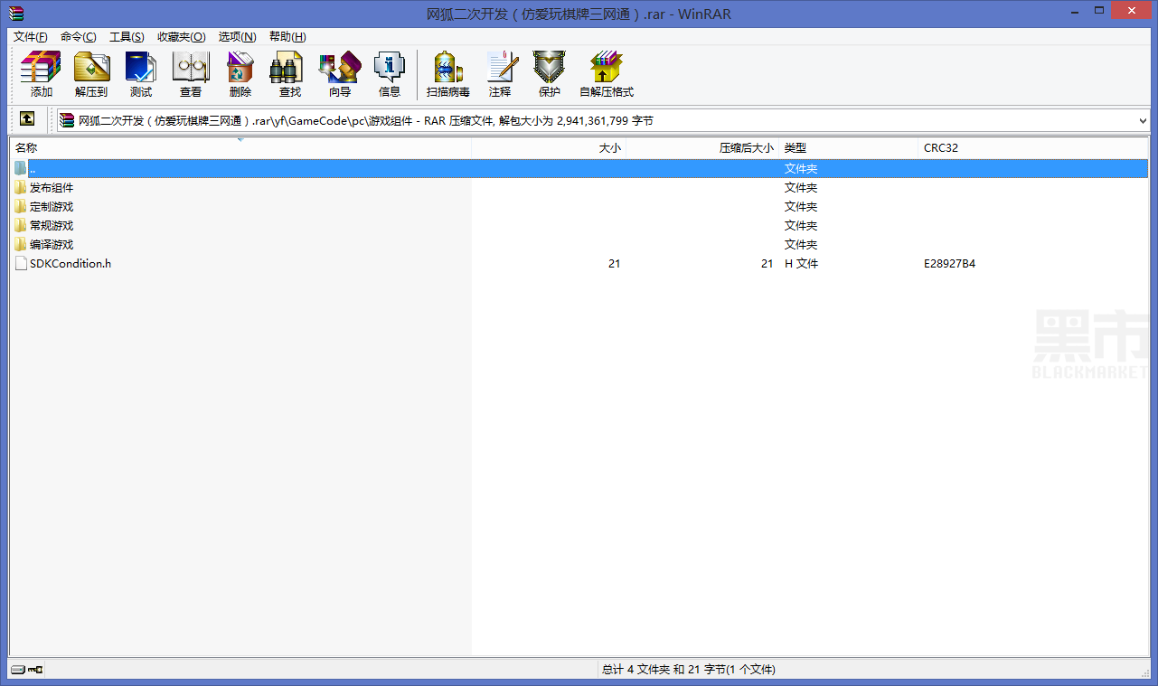Open the 收藏夹(O) menu

[182, 37]
